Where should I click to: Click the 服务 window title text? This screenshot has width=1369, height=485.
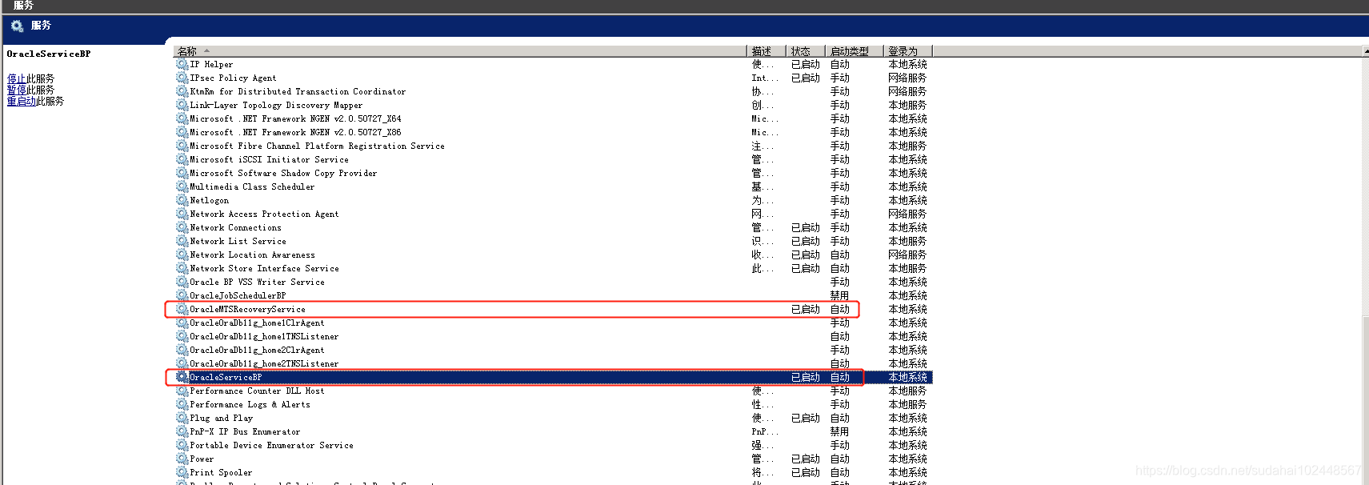click(23, 6)
